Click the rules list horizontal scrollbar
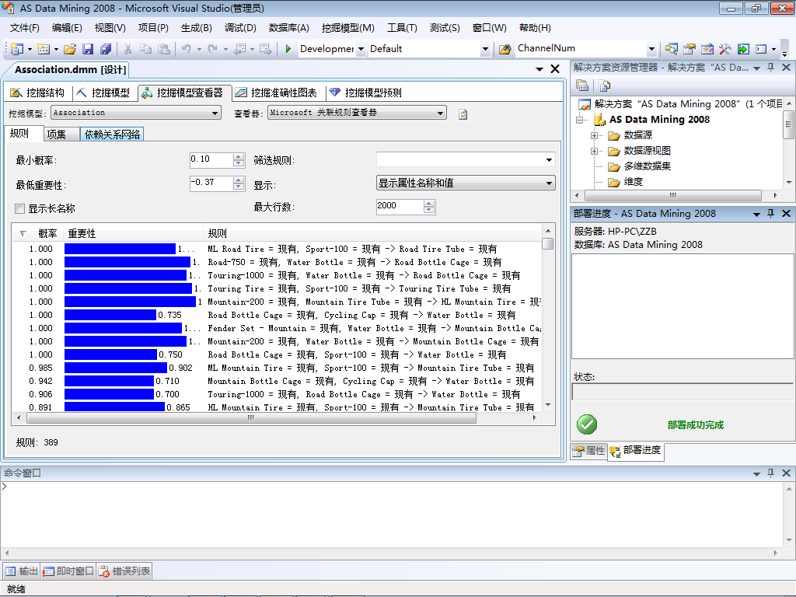 (251, 417)
